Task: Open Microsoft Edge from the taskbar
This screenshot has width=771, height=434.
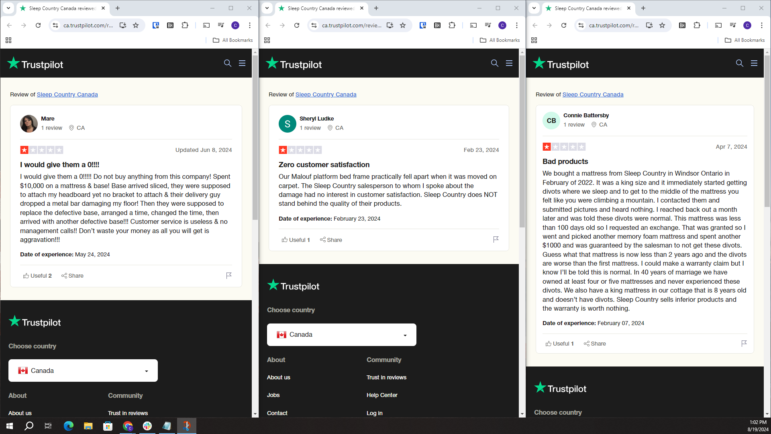Action: tap(69, 426)
